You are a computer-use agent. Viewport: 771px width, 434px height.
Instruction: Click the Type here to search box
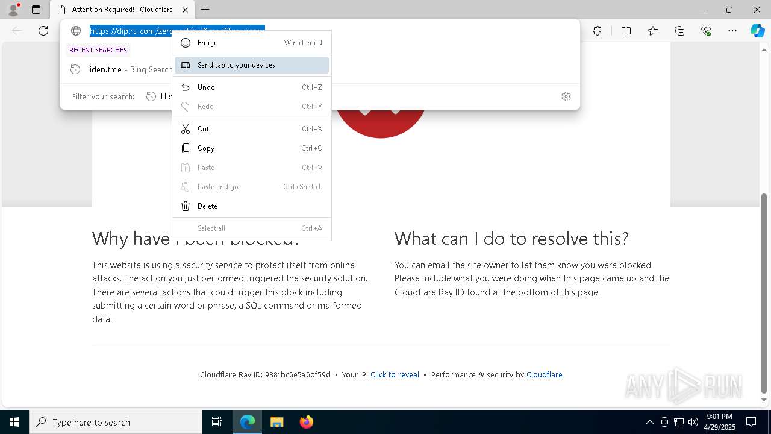(116, 422)
